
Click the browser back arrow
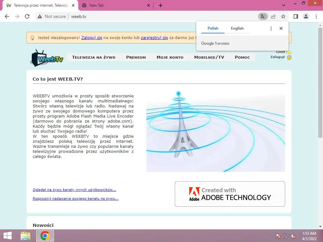7,16
